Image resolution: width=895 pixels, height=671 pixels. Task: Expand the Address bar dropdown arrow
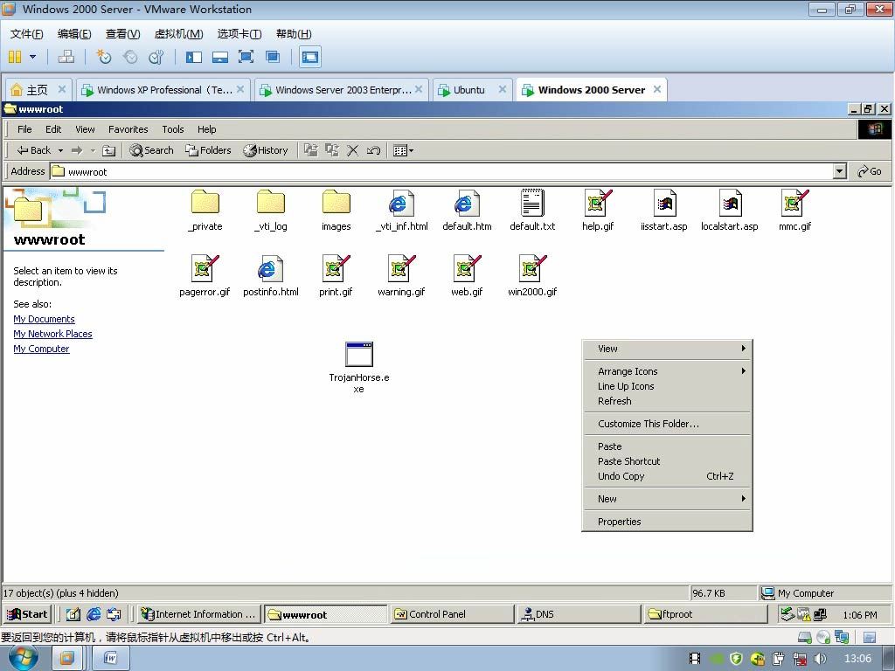(839, 171)
